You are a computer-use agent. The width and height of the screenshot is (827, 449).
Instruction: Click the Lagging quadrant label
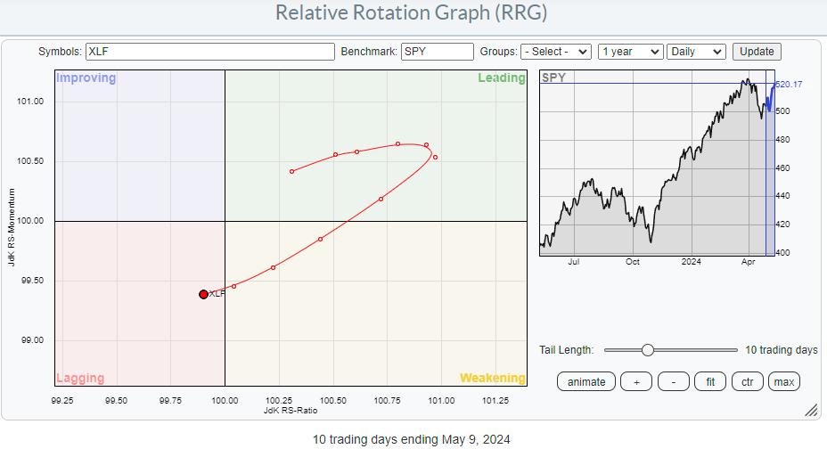80,378
